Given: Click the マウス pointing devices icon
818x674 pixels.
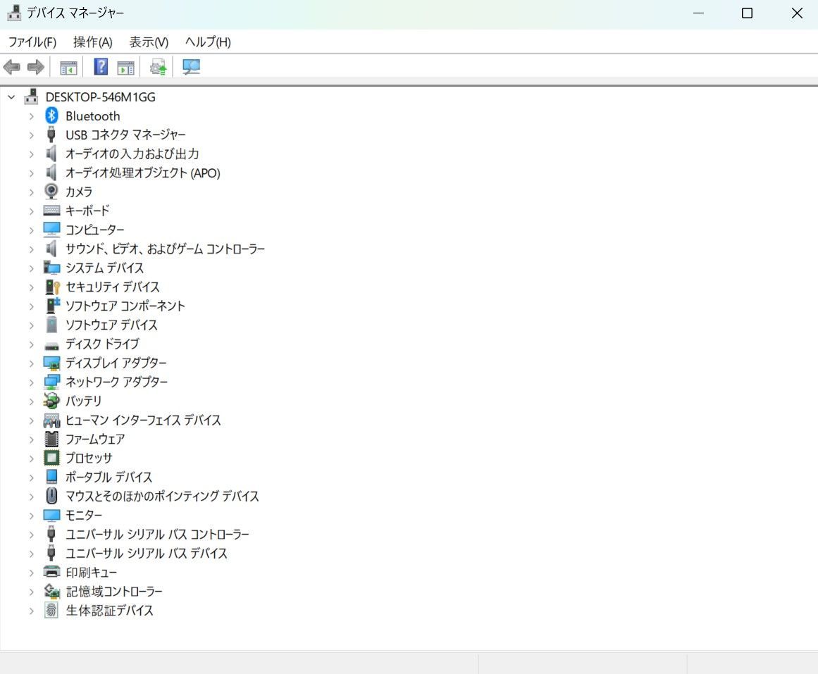Looking at the screenshot, I should (x=51, y=496).
